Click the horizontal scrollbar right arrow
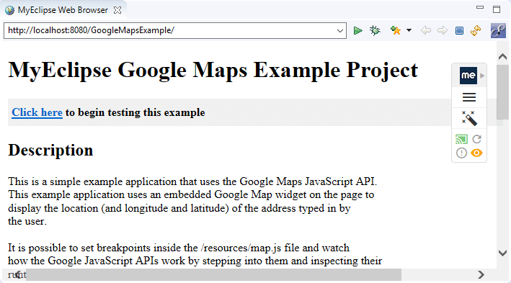The image size is (511, 283). (x=481, y=274)
